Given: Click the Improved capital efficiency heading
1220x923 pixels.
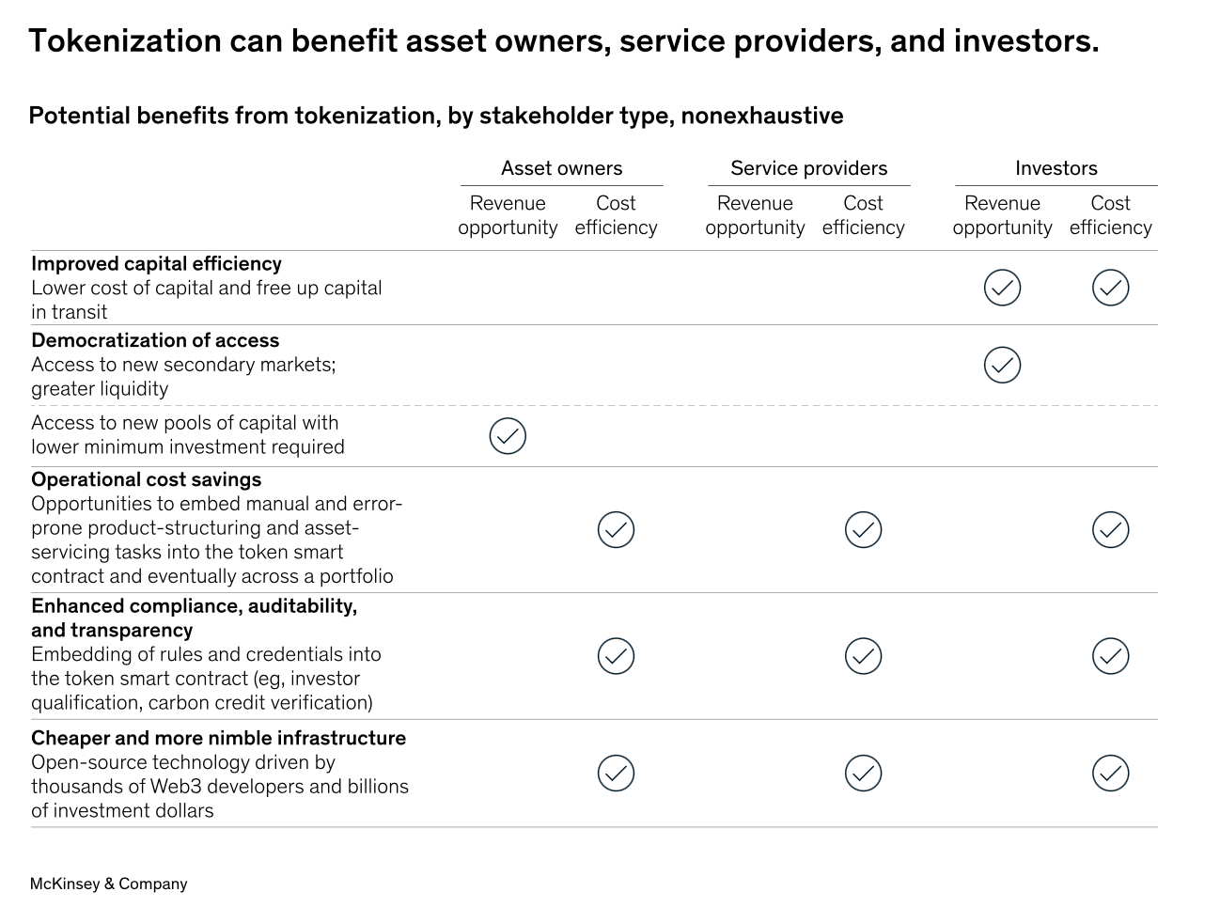Looking at the screenshot, I should pos(156,264).
